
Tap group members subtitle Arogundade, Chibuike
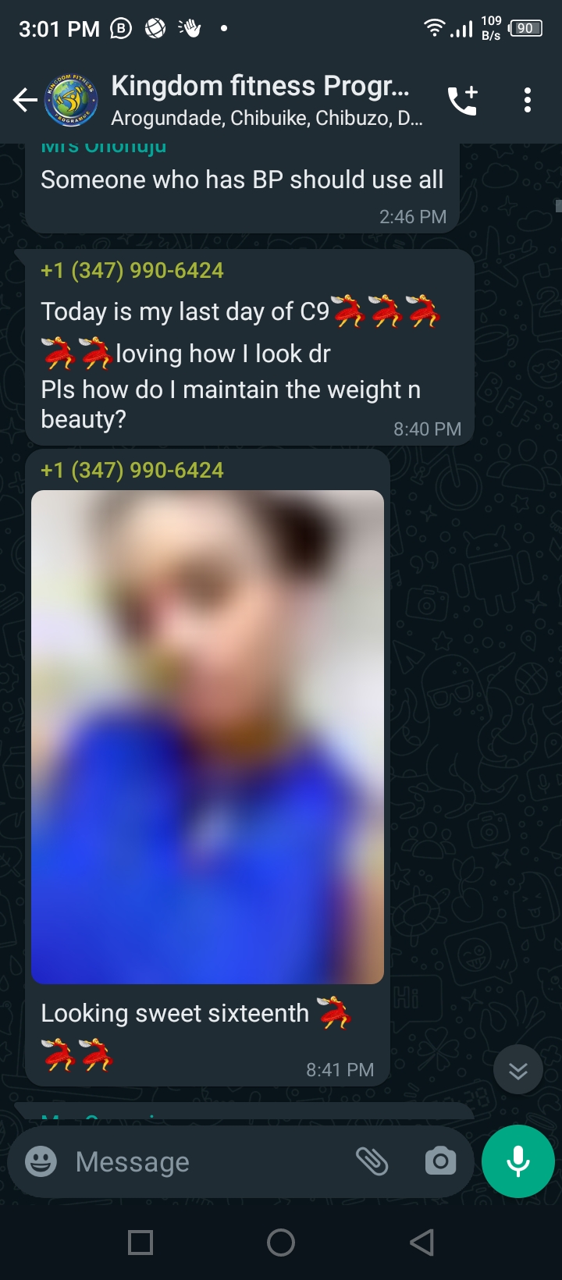pyautogui.click(x=267, y=119)
